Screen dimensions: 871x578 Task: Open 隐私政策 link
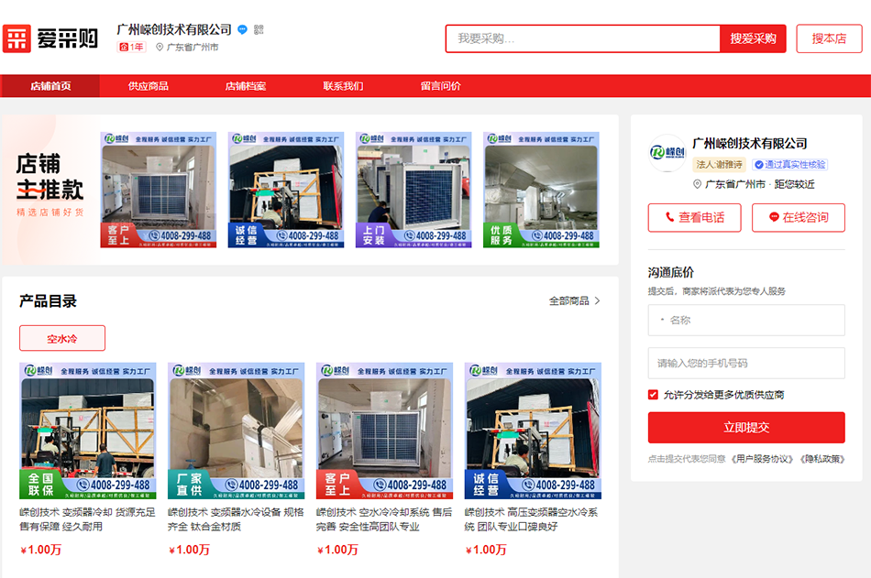point(822,459)
